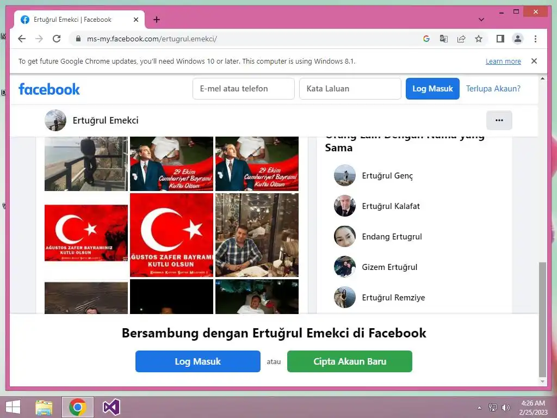Click the header Log Masuk button
557x418 pixels.
pos(432,89)
